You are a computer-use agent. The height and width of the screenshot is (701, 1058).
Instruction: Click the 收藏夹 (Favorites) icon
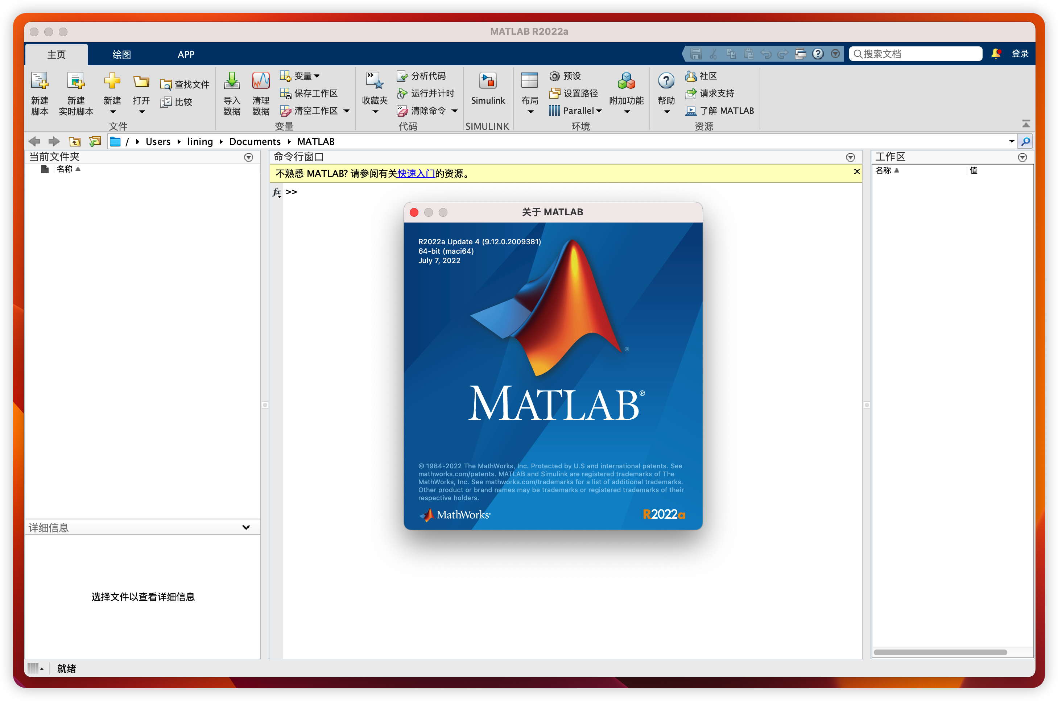click(375, 81)
